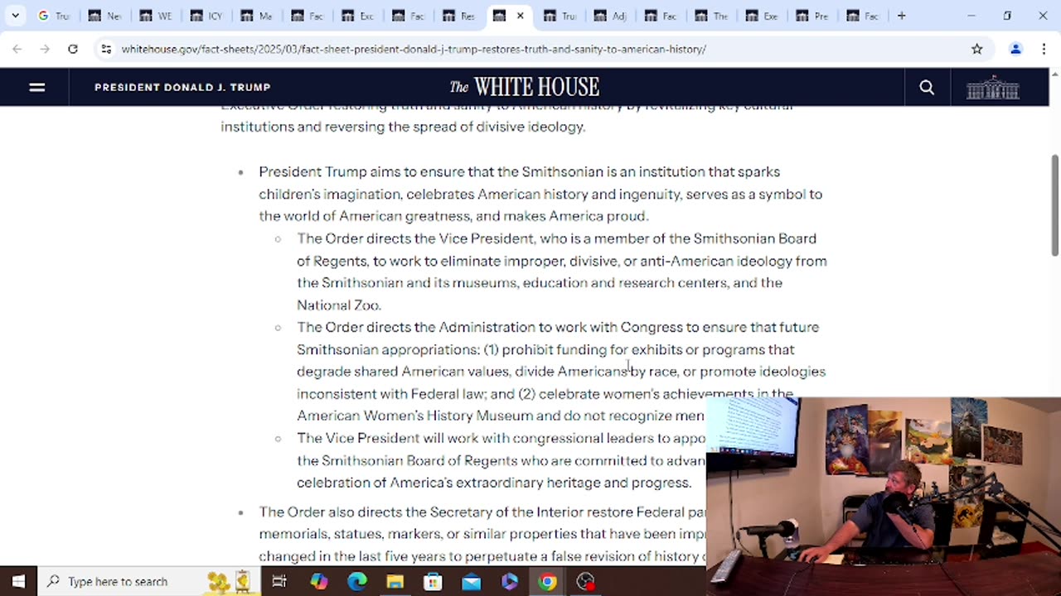Image resolution: width=1061 pixels, height=596 pixels.
Task: Open Microsoft Edge from the taskbar
Action: (x=357, y=581)
